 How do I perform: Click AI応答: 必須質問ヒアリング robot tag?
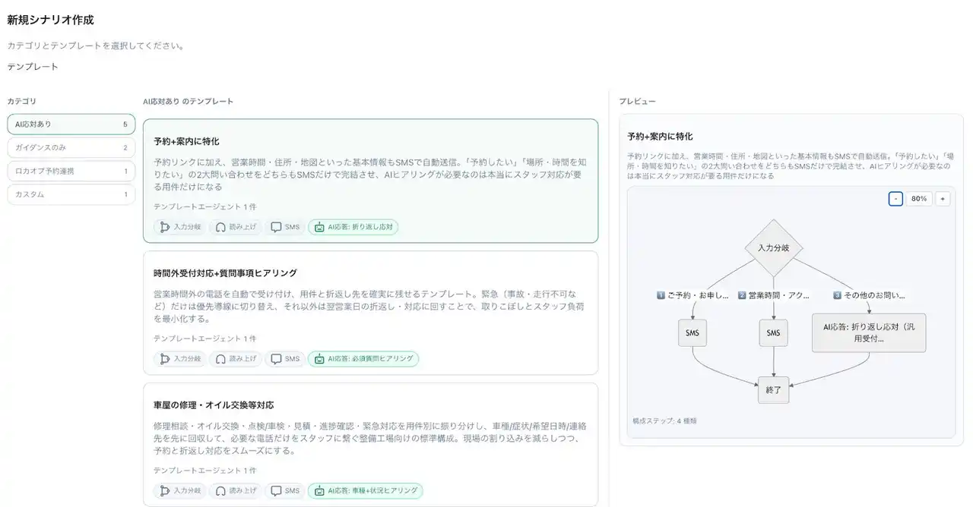tap(363, 359)
